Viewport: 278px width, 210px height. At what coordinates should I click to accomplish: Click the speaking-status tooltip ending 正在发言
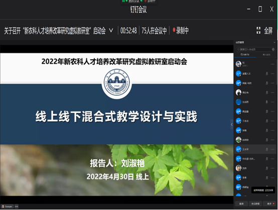pos(263,190)
